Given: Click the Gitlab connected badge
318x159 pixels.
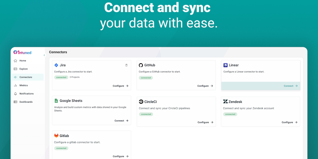Looking at the screenshot, I should click(x=61, y=148).
